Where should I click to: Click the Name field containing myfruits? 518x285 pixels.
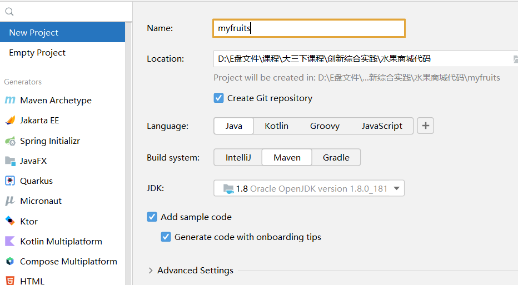pyautogui.click(x=309, y=28)
